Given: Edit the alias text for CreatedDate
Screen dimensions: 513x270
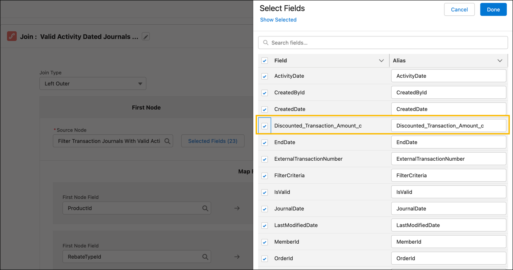Looking at the screenshot, I should 448,109.
